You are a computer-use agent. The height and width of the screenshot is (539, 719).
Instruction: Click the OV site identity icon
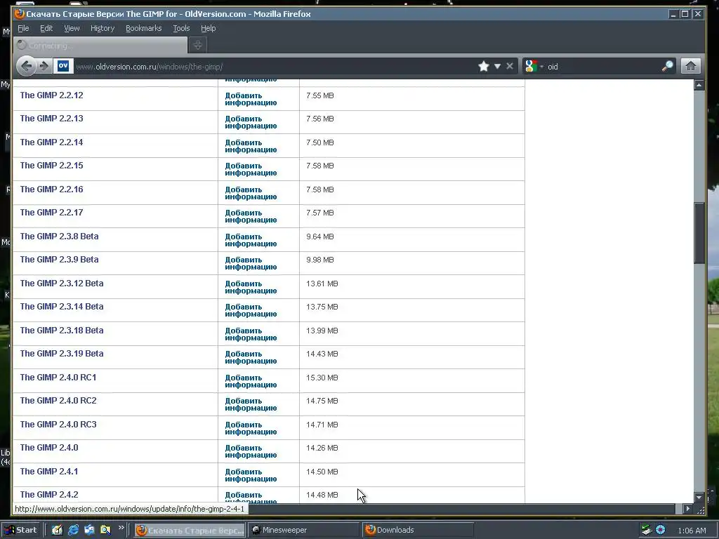click(63, 66)
